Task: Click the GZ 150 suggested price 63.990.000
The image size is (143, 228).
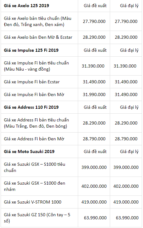Action: (x=95, y=218)
